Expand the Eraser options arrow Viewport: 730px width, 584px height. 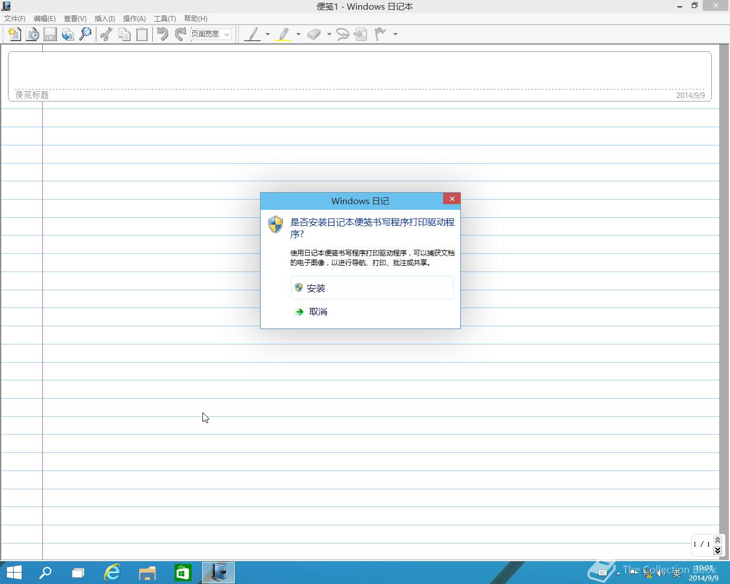tap(329, 34)
